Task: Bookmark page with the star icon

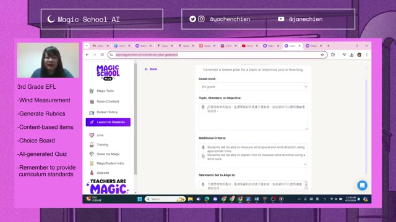Action: coord(322,55)
